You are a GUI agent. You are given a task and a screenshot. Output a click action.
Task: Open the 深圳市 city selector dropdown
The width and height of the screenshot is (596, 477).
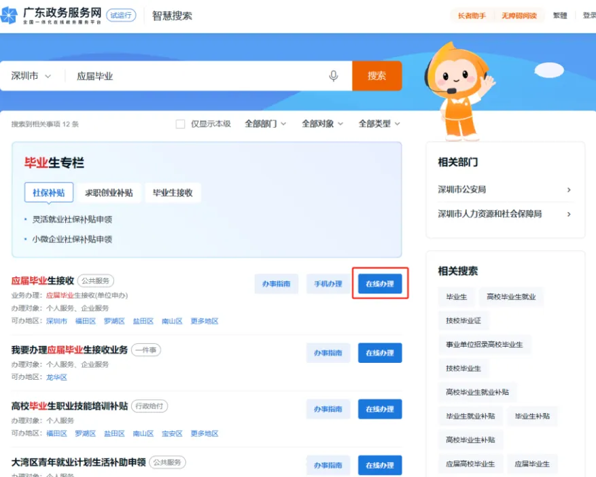[31, 76]
